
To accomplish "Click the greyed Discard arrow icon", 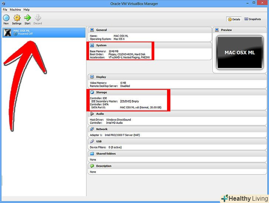I will (x=38, y=18).
